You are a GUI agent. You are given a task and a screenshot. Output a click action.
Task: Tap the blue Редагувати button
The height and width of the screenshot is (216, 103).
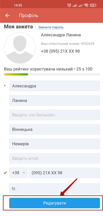point(54,203)
